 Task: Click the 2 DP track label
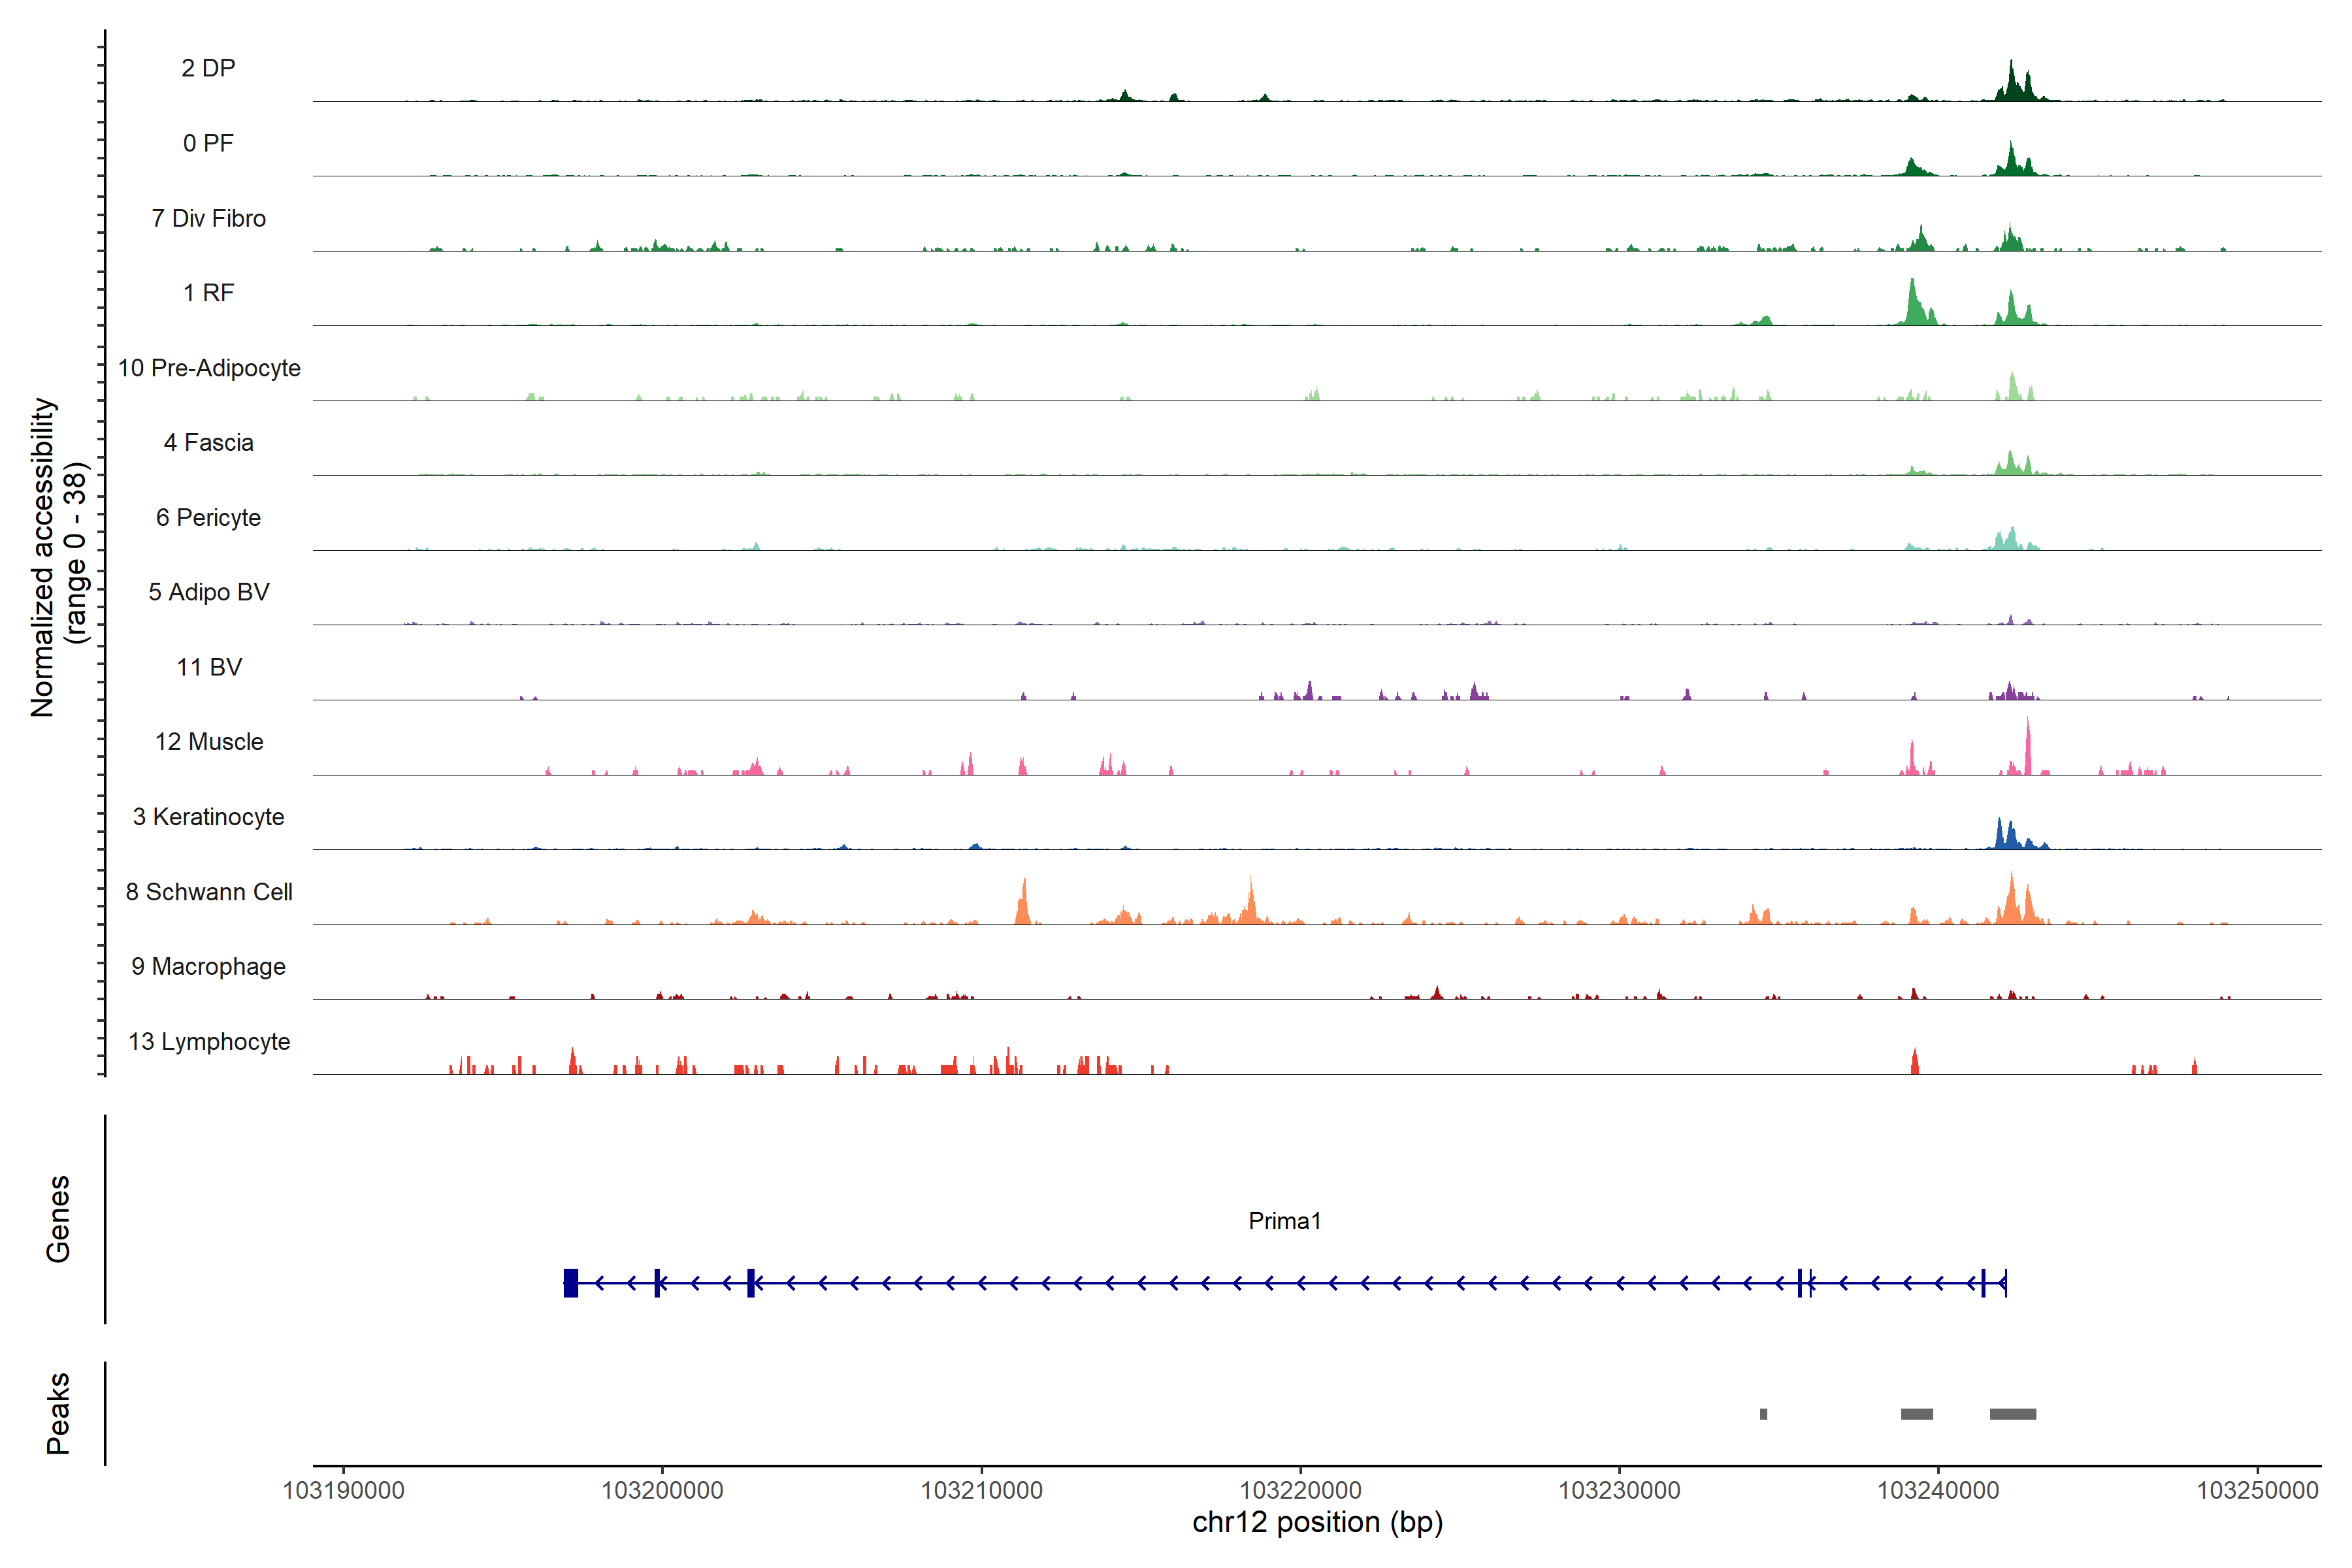coord(208,68)
